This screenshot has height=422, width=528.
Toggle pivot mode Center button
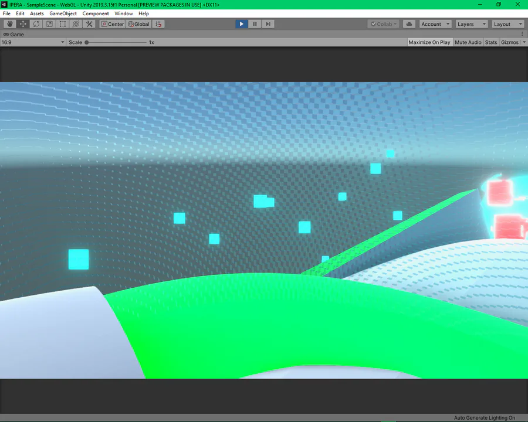click(x=113, y=24)
